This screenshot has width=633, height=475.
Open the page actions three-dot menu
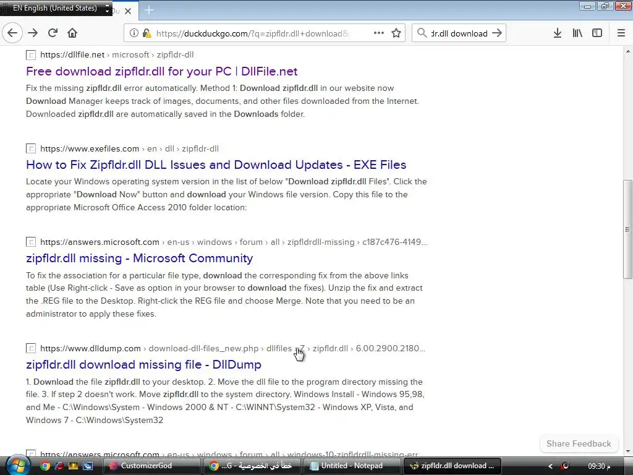click(x=379, y=33)
